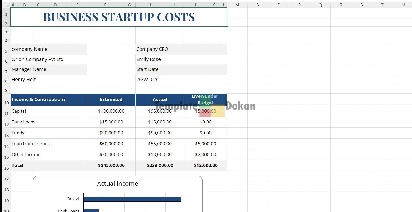Click the select-all corner triangle
412x212 pixels.
tap(6, 5)
